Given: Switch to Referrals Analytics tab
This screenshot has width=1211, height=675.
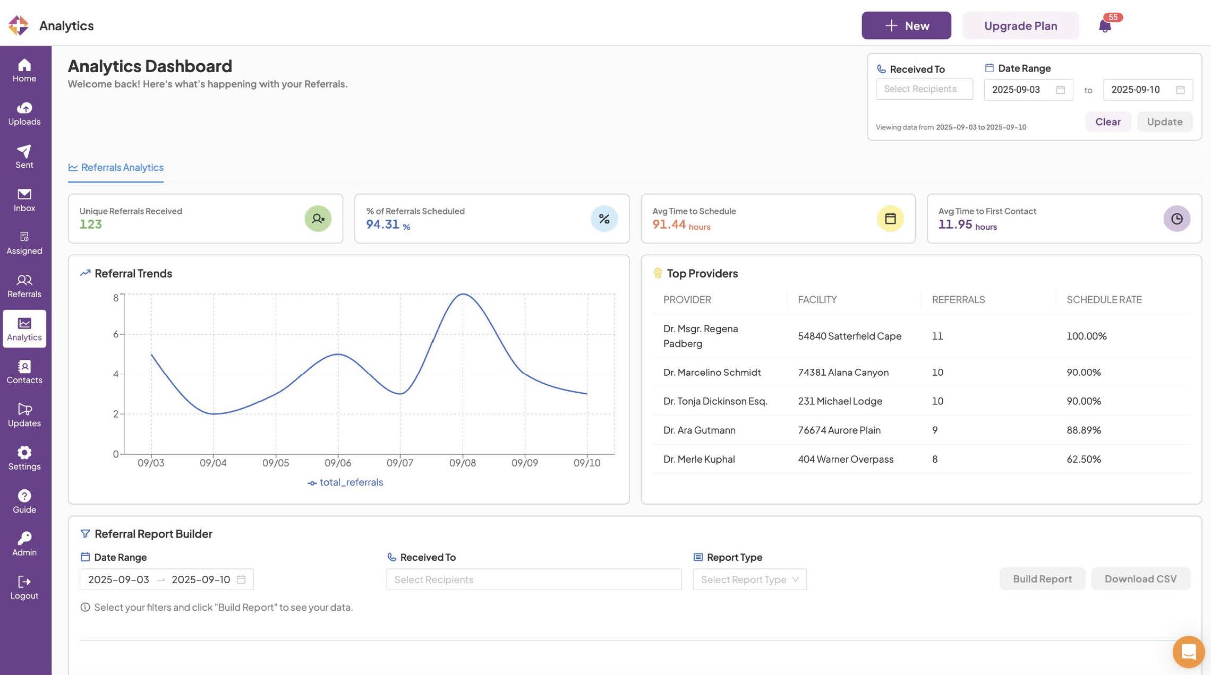Looking at the screenshot, I should [116, 168].
